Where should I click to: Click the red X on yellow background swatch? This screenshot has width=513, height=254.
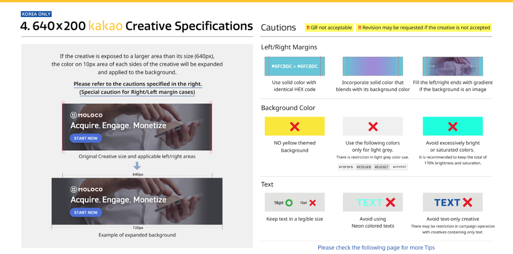click(x=294, y=126)
